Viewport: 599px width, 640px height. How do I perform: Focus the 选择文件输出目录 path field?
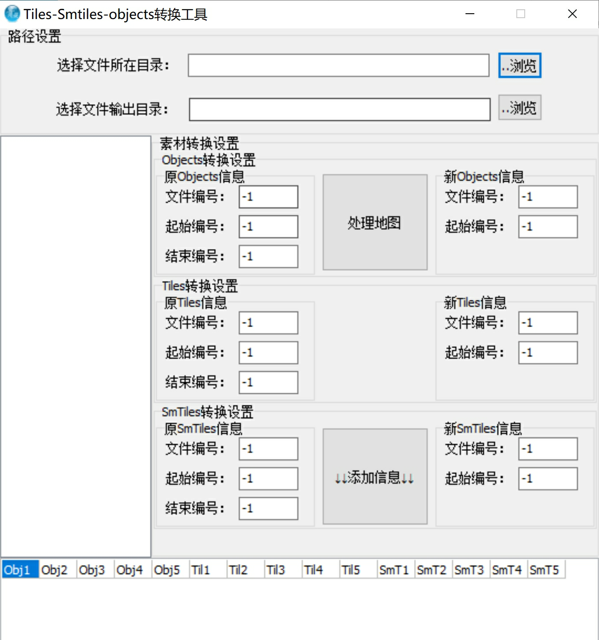[x=340, y=109]
